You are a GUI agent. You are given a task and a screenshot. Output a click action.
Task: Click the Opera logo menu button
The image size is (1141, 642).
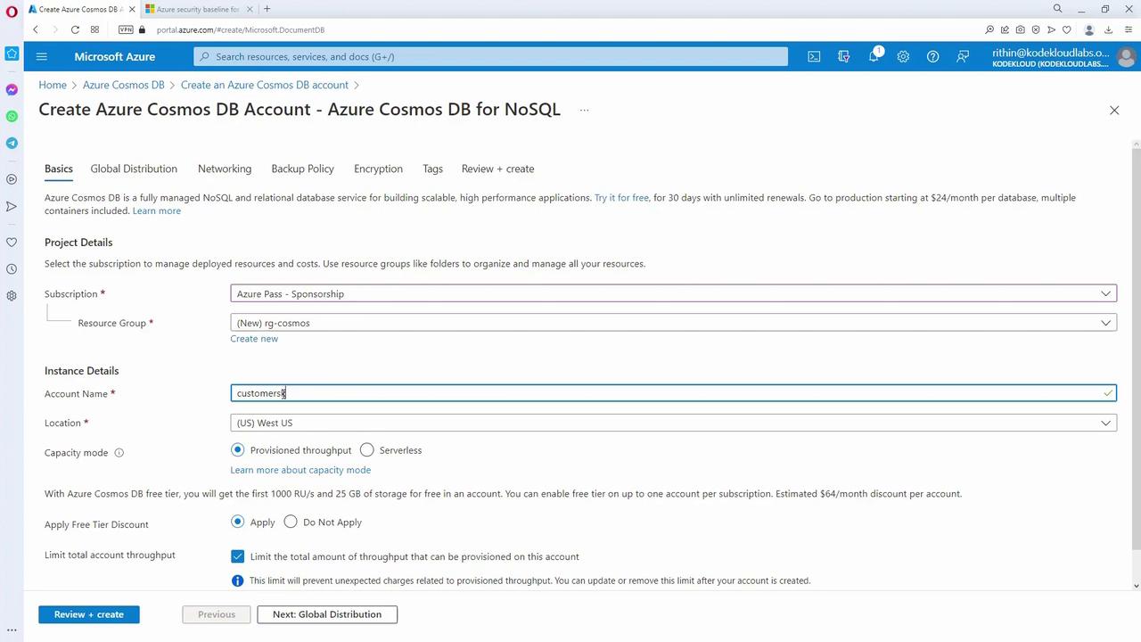pos(12,10)
